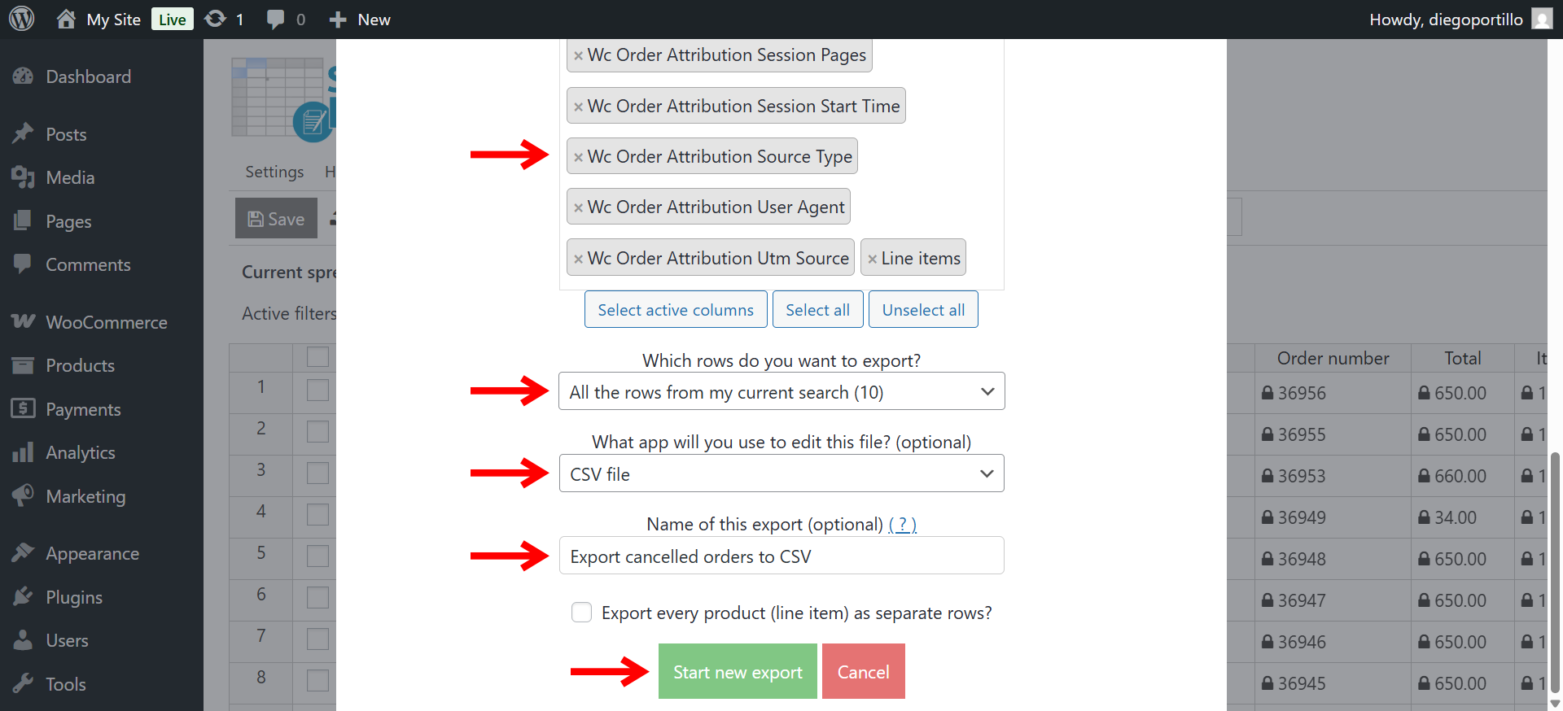This screenshot has height=711, width=1563.
Task: Click the user avatar icon
Action: tap(1542, 19)
